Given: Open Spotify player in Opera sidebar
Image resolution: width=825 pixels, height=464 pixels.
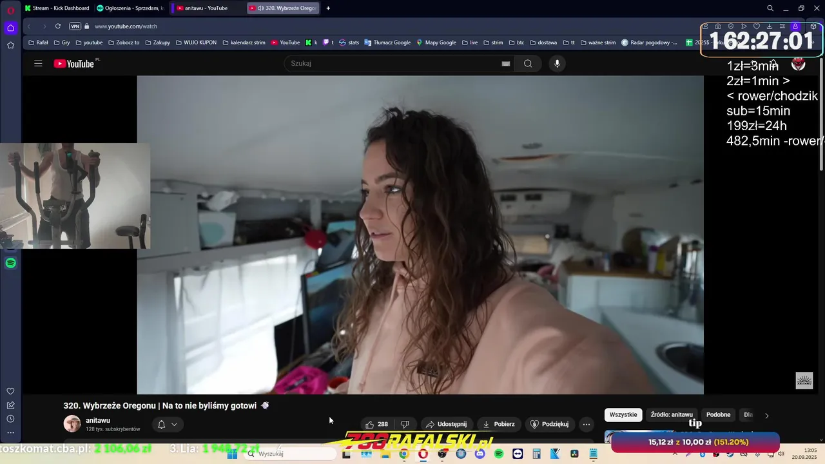Looking at the screenshot, I should tap(10, 263).
